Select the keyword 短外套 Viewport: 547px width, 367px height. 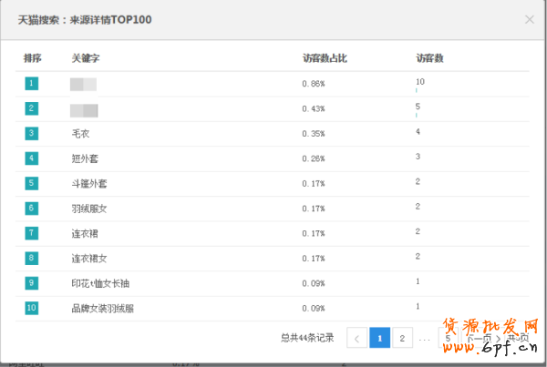pos(85,158)
